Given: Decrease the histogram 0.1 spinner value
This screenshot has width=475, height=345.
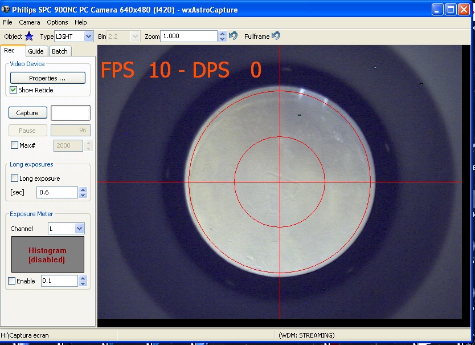Looking at the screenshot, I should click(83, 283).
